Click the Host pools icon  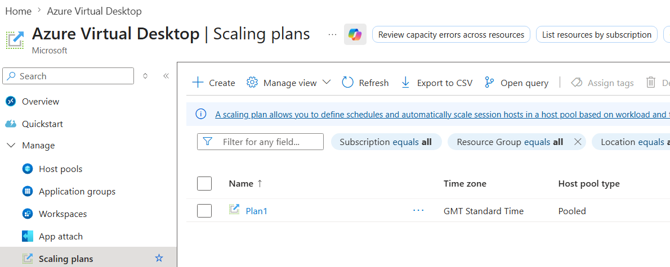click(28, 169)
